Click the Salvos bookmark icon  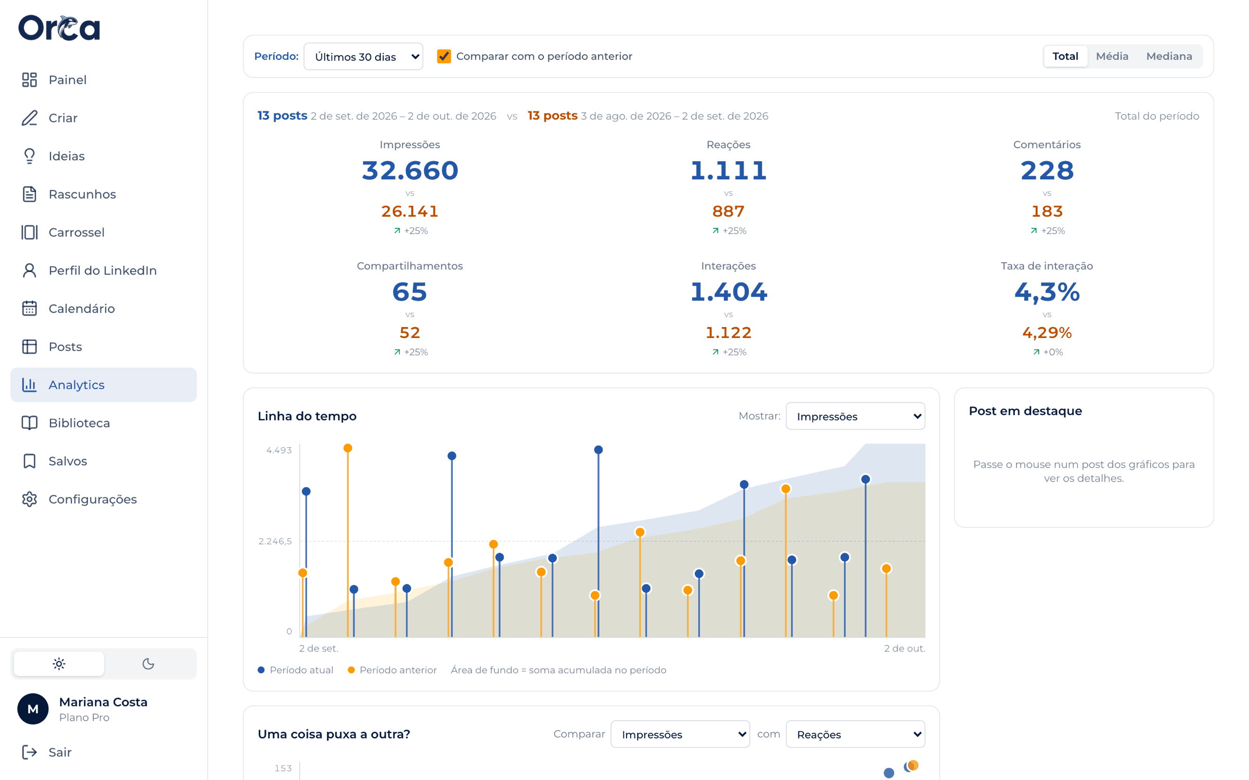point(30,461)
